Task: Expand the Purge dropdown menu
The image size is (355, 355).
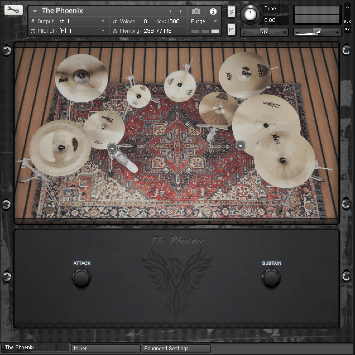Action: point(215,21)
